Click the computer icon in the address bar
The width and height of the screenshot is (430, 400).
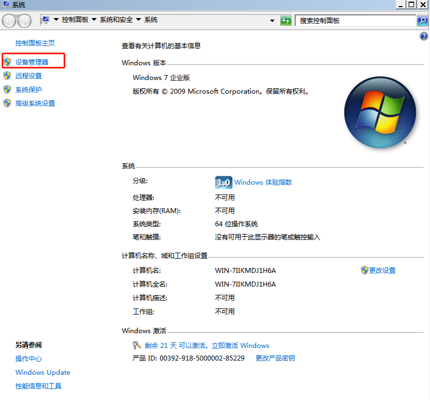[x=46, y=20]
